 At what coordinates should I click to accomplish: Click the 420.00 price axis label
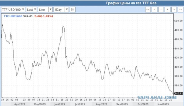179,58
